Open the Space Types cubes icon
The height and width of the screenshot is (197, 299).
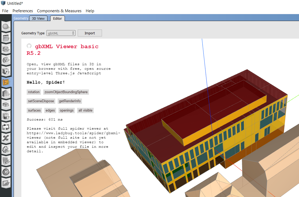point(6,71)
